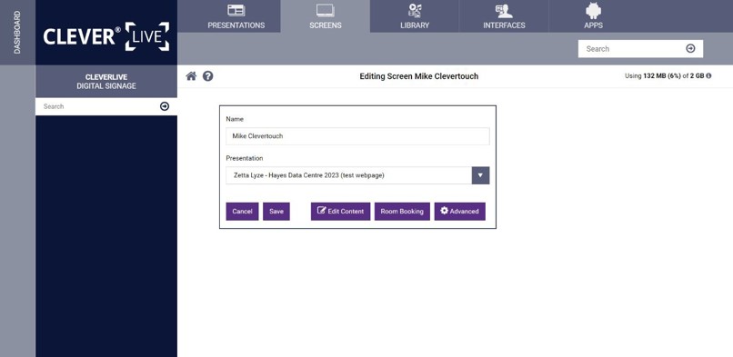Click the home icon

pos(191,76)
